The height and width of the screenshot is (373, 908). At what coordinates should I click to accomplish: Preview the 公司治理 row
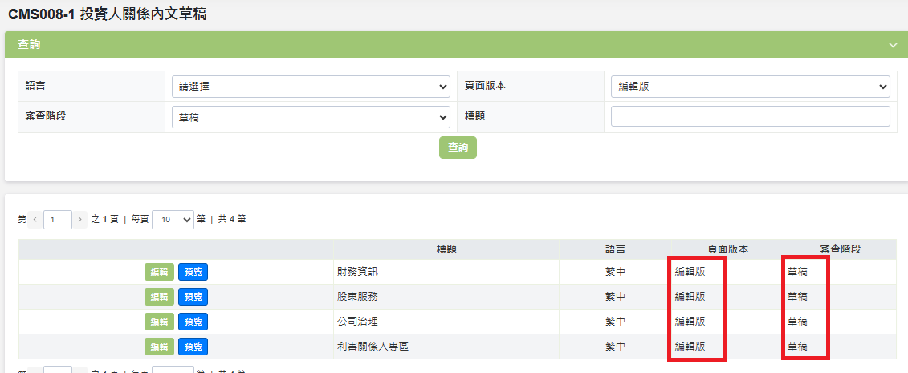[x=193, y=322]
